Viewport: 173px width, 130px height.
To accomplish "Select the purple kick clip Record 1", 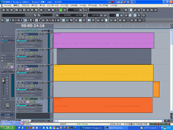I will [x=104, y=41].
